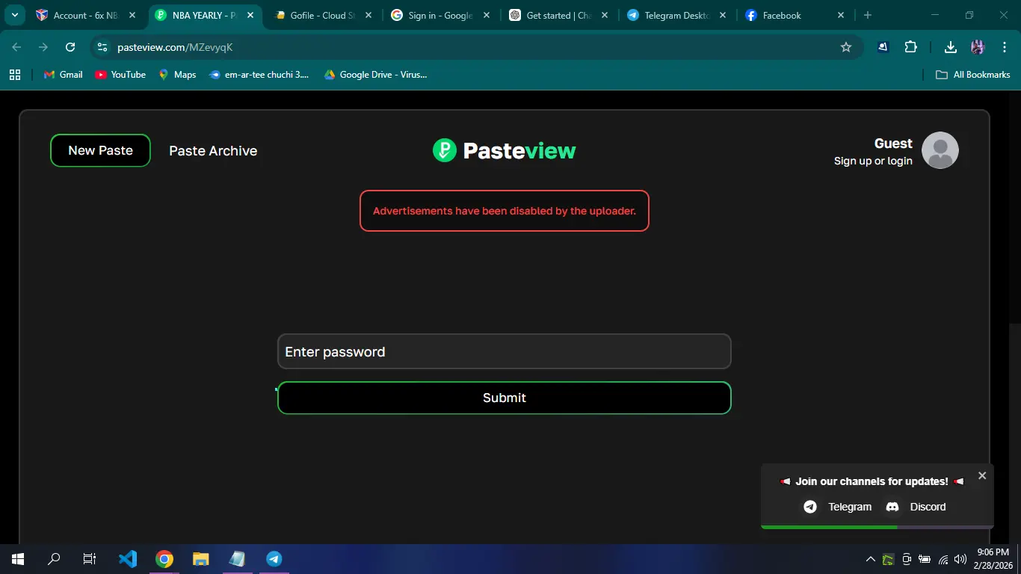Go forward using the forward arrow
The height and width of the screenshot is (574, 1021).
[x=43, y=47]
